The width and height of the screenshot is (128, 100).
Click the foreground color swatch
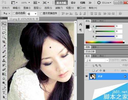coord(88,27)
